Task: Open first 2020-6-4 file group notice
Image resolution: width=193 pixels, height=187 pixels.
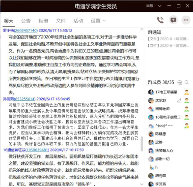Action: pos(168,39)
